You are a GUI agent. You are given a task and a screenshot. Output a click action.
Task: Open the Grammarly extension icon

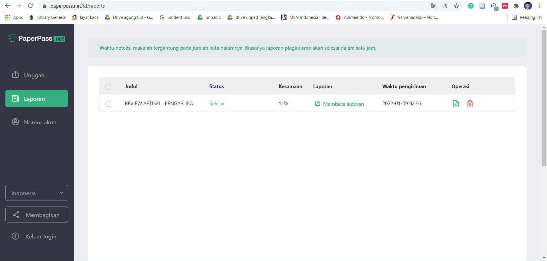click(x=471, y=6)
